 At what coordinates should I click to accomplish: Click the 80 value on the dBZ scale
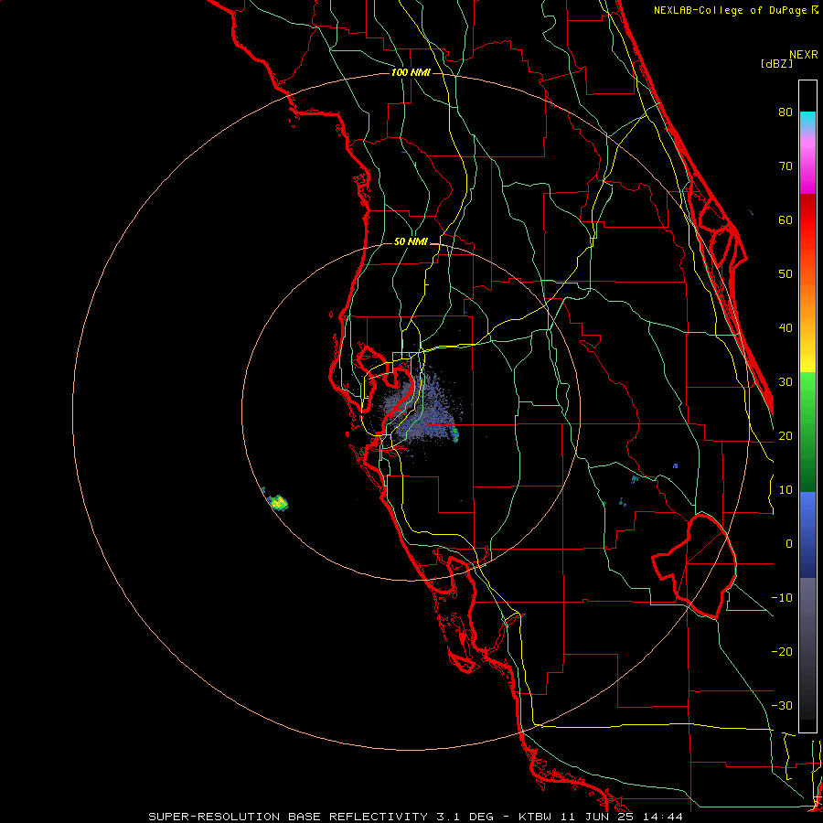click(786, 112)
